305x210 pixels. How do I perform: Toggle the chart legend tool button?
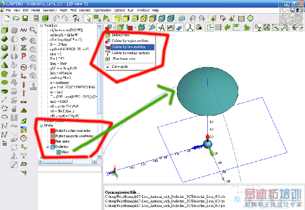coord(170,27)
